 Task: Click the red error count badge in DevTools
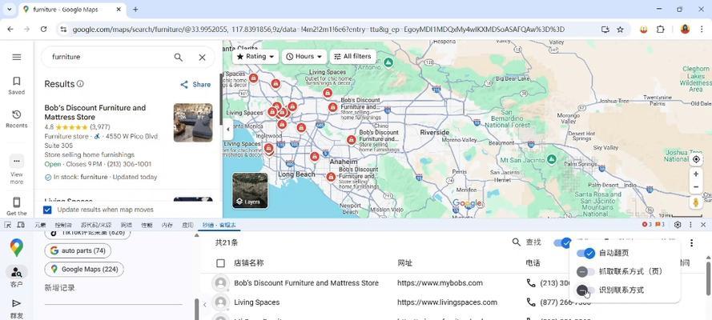coord(647,224)
